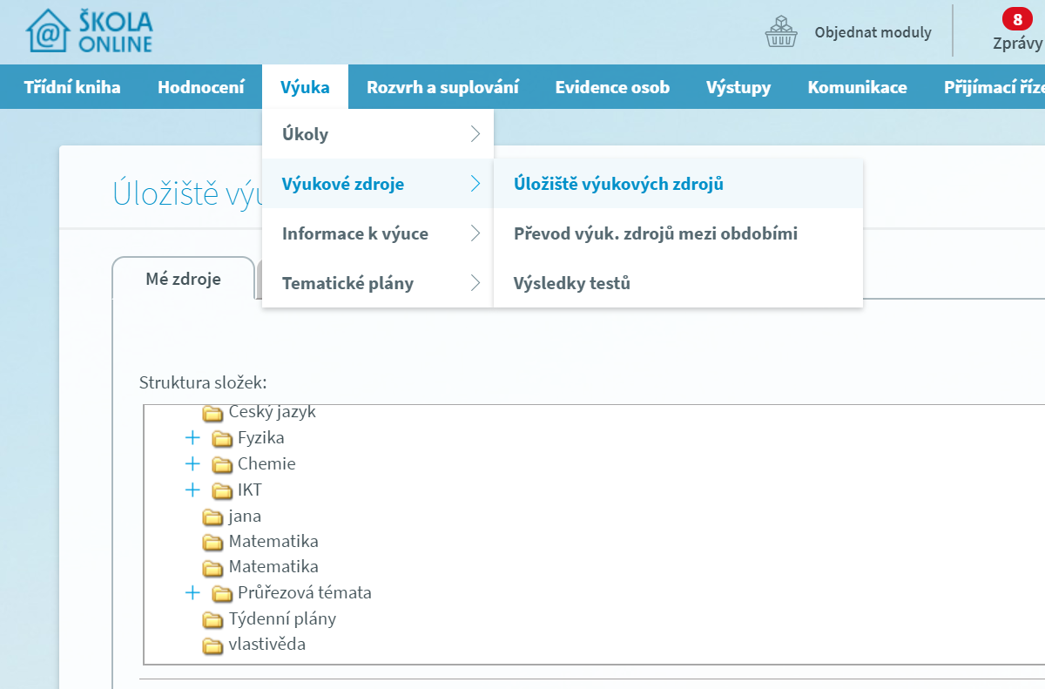
Task: Open messages via red 8 badge
Action: pos(1016,19)
